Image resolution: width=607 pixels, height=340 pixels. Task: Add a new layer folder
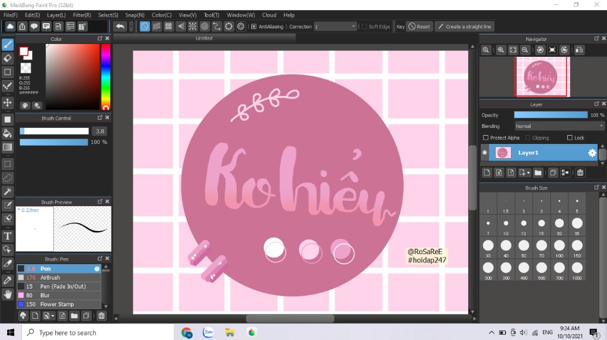click(x=538, y=172)
